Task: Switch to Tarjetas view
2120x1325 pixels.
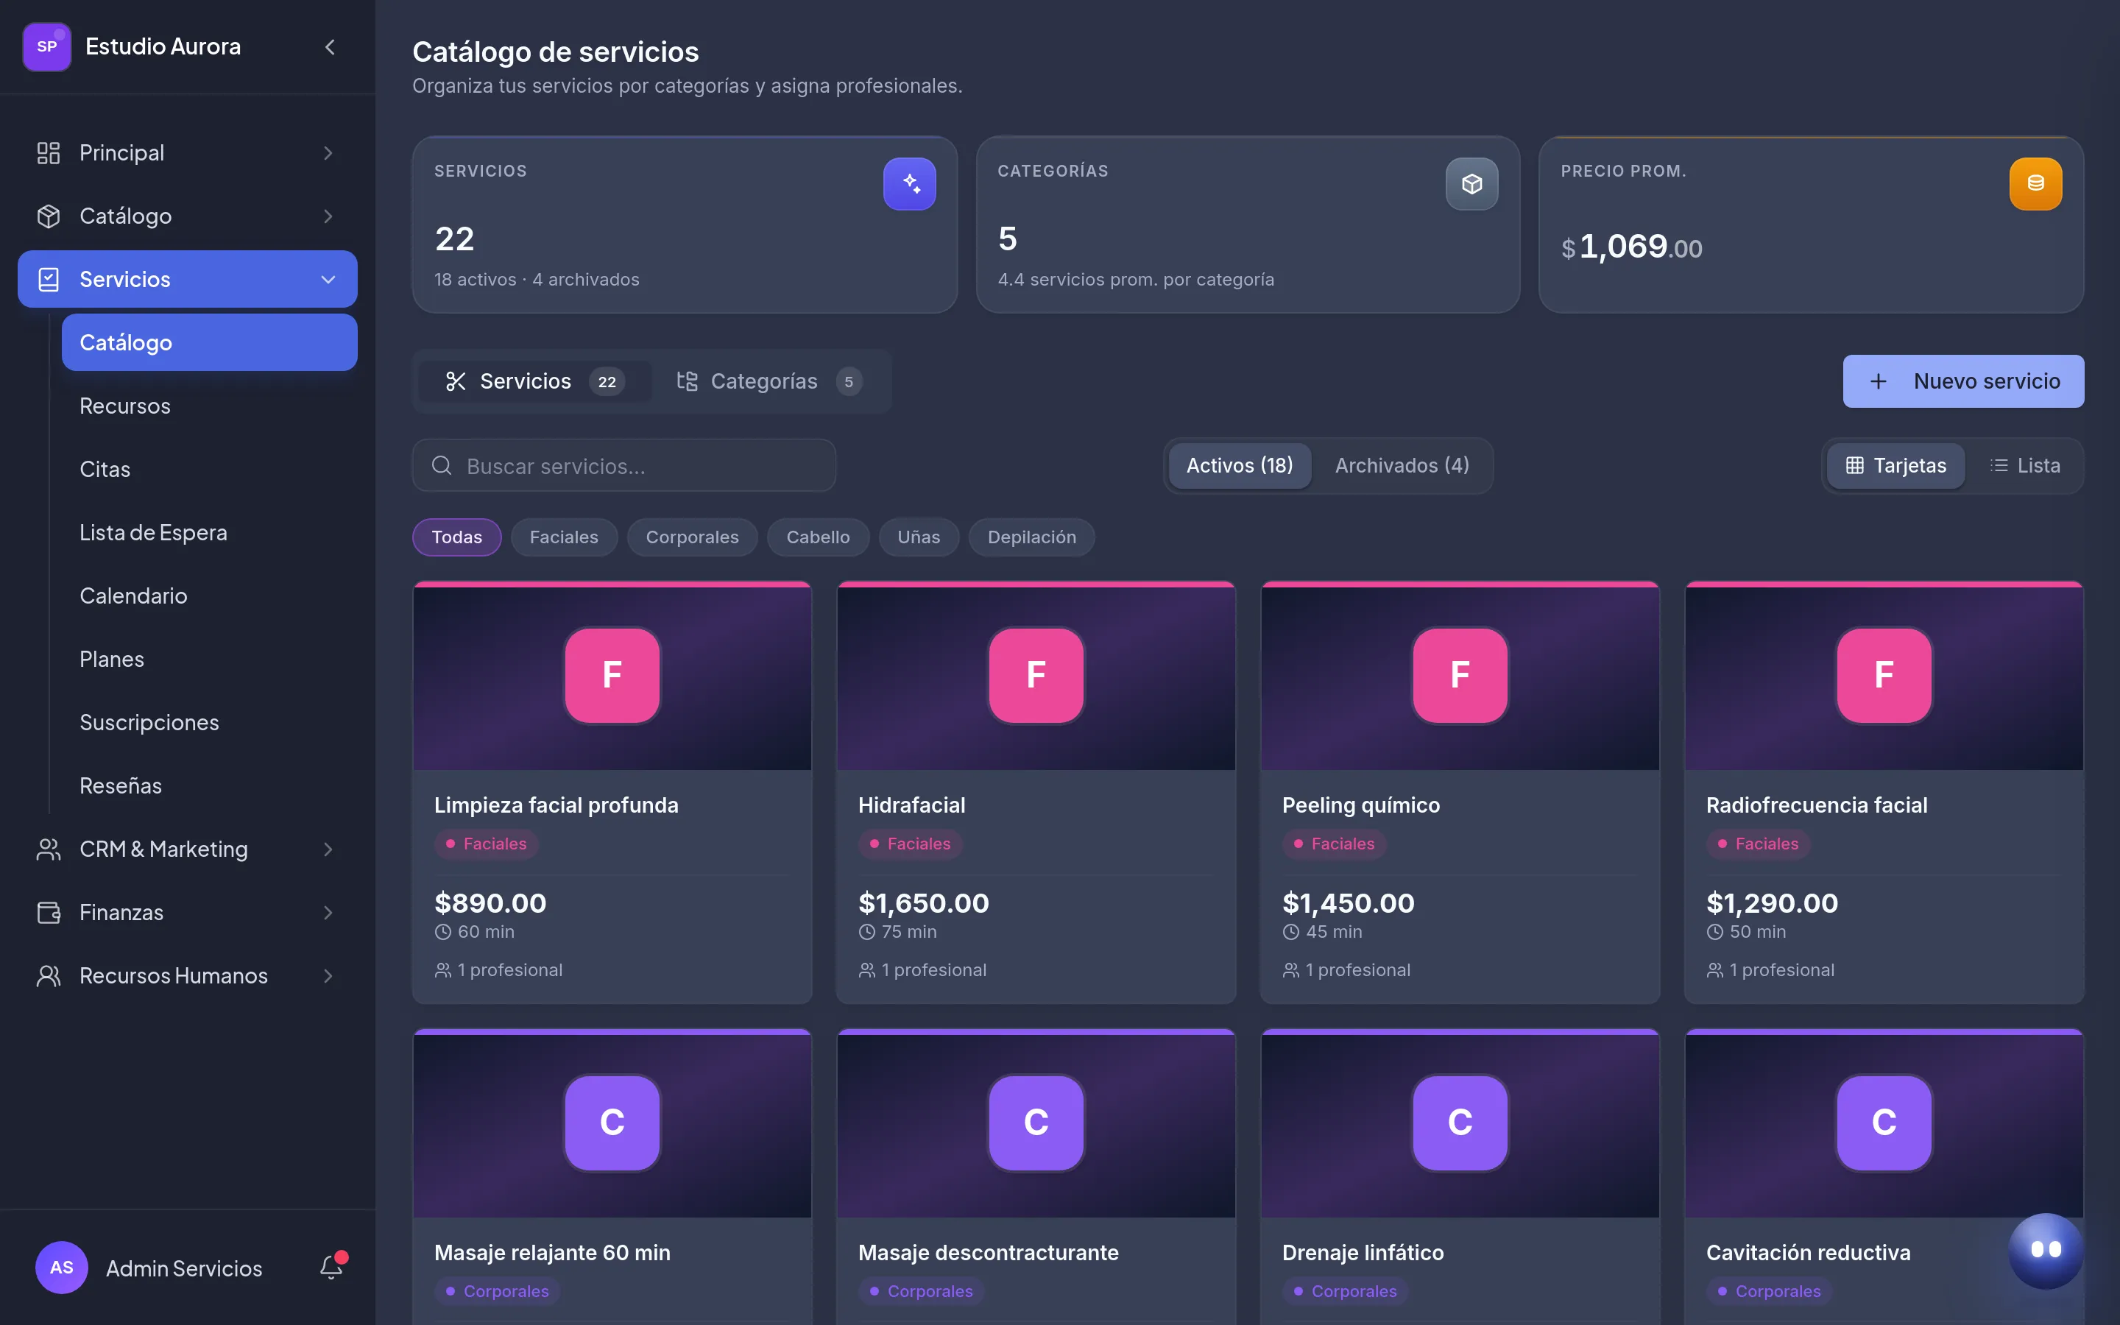Action: (1895, 465)
